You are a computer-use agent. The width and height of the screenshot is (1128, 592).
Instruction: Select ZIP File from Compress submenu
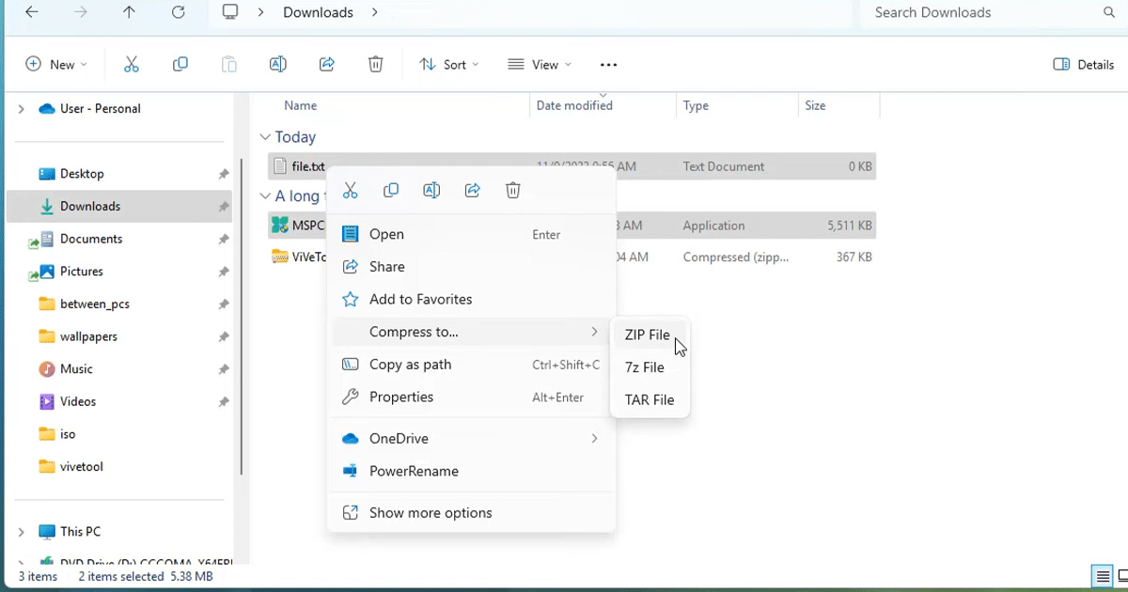point(648,335)
